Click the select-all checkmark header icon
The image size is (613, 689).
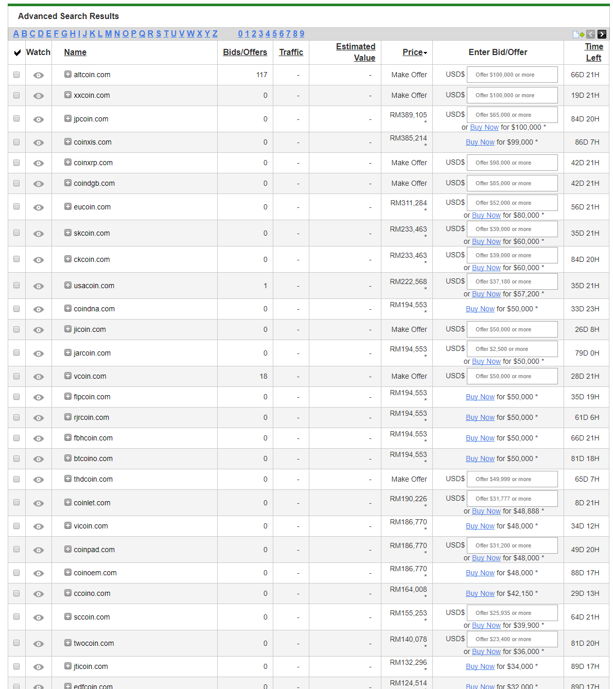coord(17,52)
